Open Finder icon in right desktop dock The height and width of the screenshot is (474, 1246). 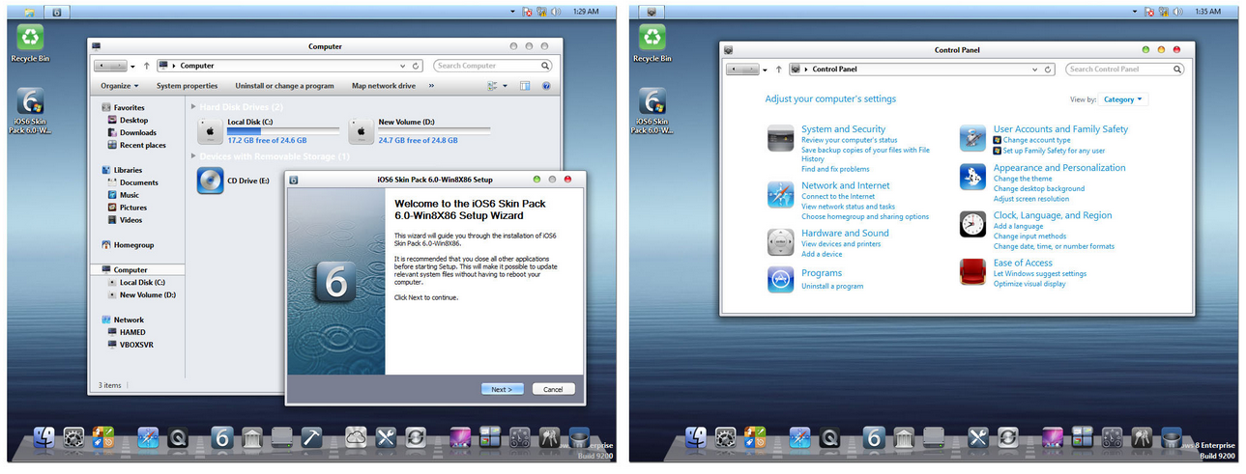pyautogui.click(x=695, y=438)
